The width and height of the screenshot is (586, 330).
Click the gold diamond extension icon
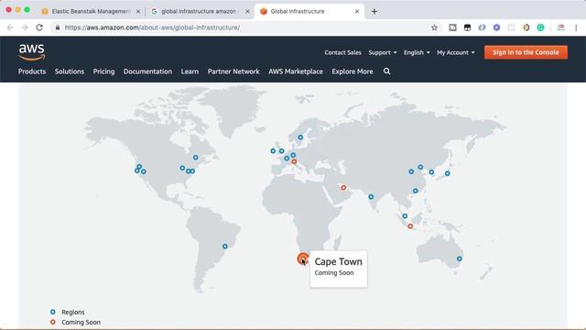(x=526, y=27)
